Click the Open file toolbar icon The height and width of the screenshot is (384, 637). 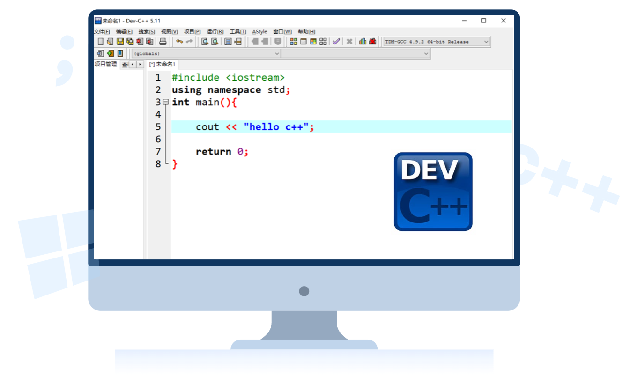110,42
